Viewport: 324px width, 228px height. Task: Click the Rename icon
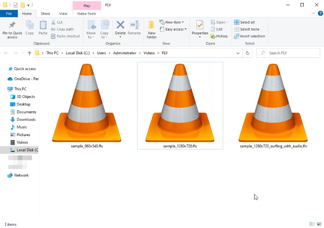point(134,25)
